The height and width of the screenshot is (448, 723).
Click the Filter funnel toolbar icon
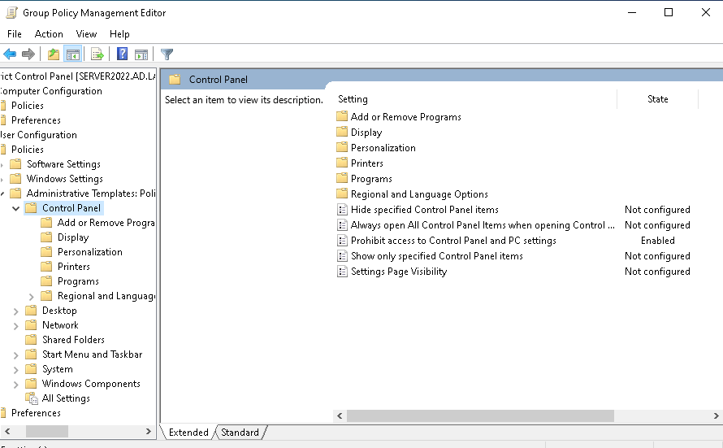167,54
